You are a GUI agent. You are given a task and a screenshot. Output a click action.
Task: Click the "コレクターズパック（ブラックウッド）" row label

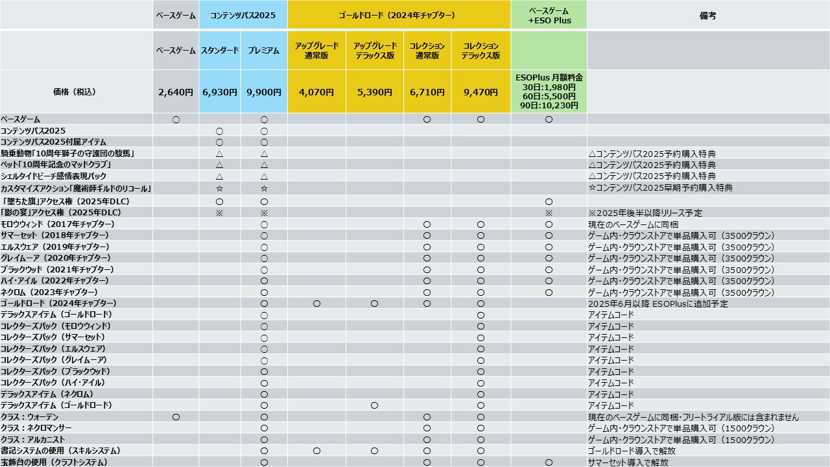pos(55,372)
